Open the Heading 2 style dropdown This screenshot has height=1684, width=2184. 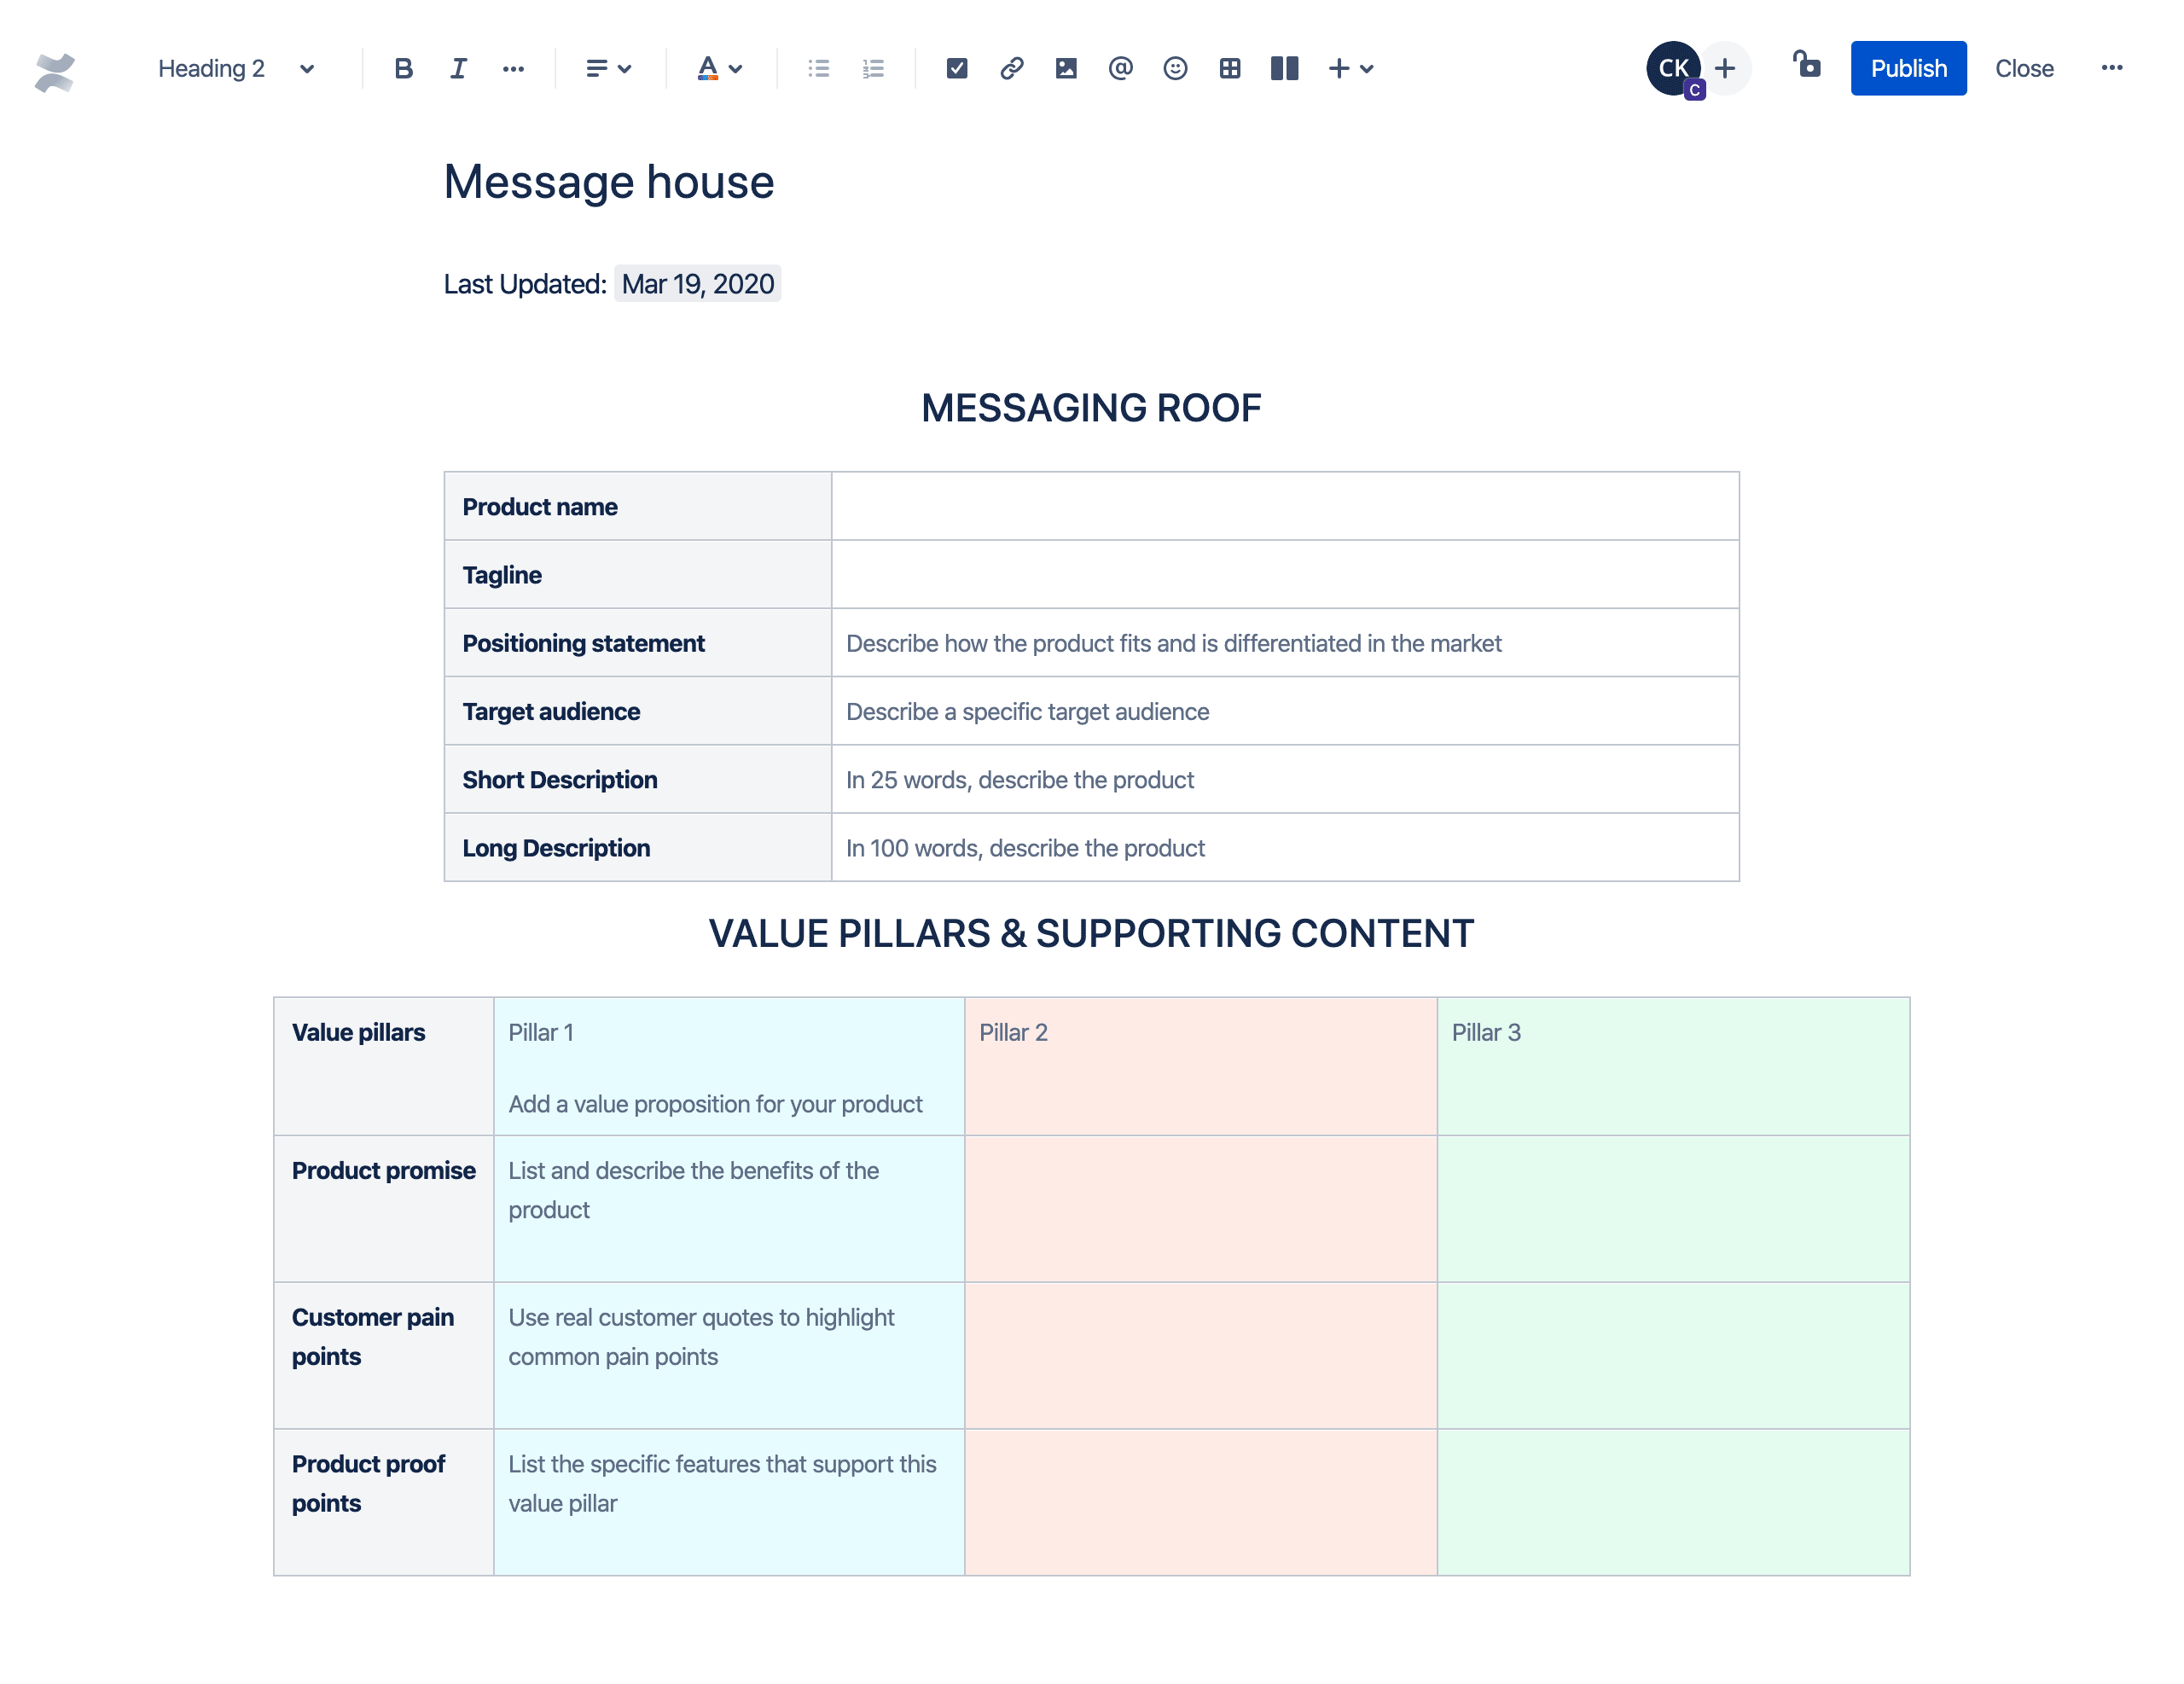tap(235, 69)
